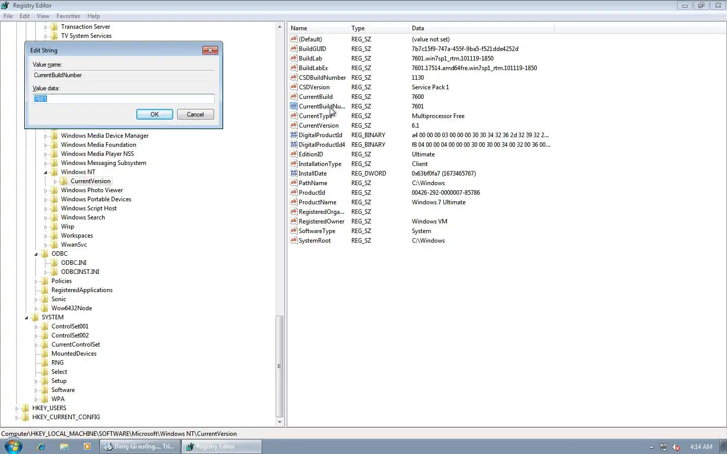Image resolution: width=727 pixels, height=454 pixels.
Task: Open the Edit menu
Action: pyautogui.click(x=25, y=16)
